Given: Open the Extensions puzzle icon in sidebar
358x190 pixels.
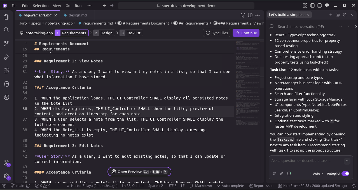Looking at the screenshot, I should 6,70.
